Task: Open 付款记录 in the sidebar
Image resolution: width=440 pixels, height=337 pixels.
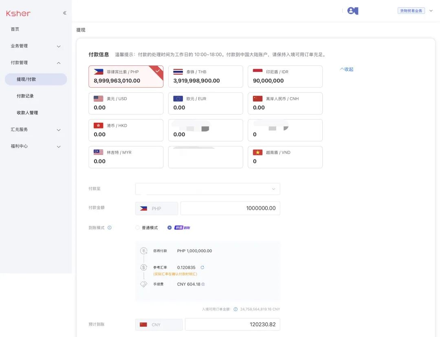Action: [25, 96]
